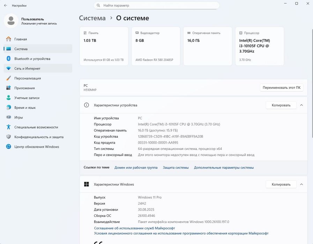Open Условия лицензионного соглашения link
This screenshot has height=244, width=313.
(x=181, y=233)
